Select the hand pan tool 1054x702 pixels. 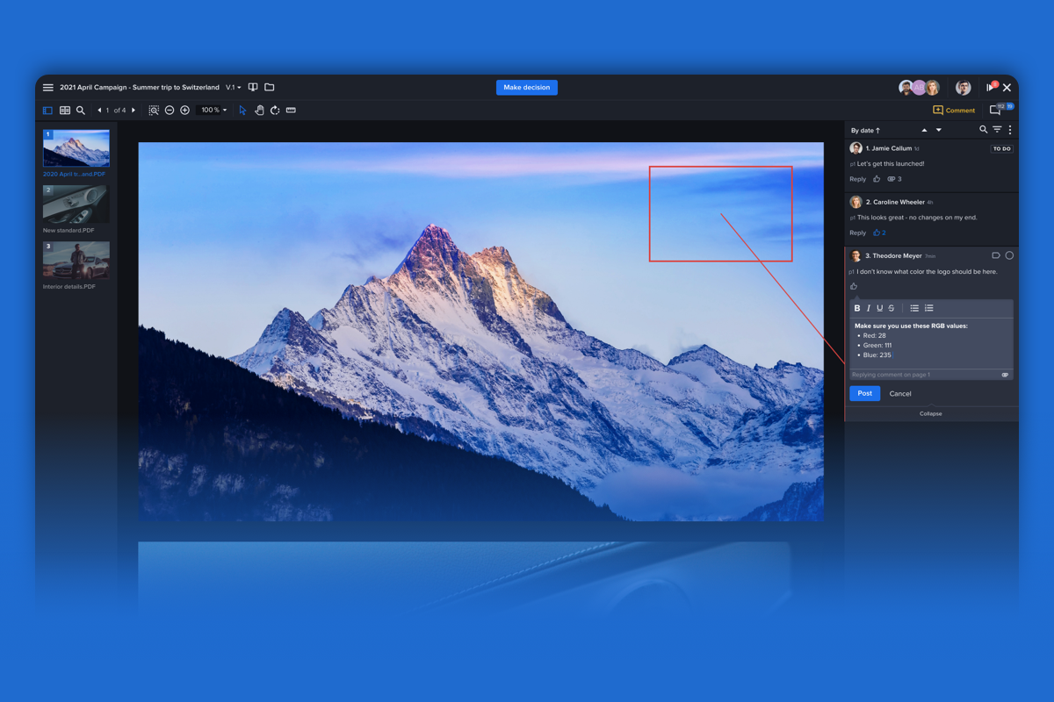tap(260, 111)
